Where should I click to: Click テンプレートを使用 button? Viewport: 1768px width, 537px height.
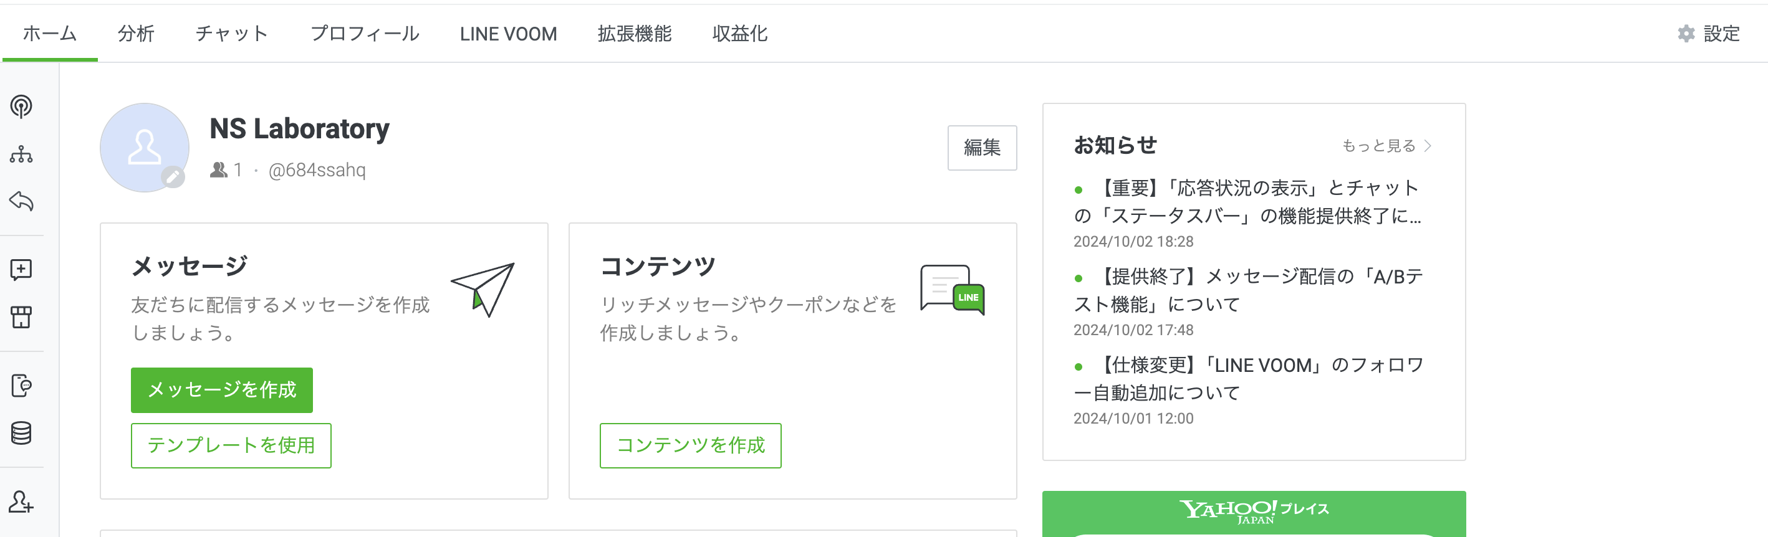[x=231, y=446]
